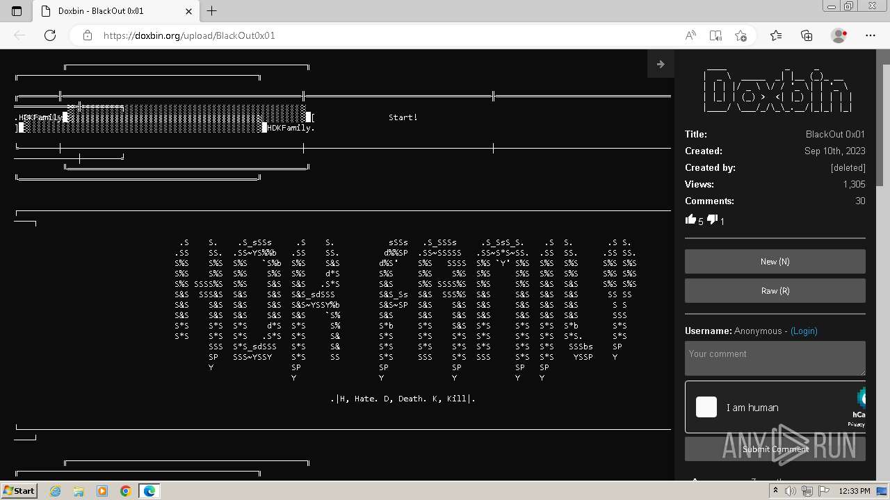Open File Explorer from taskbar
Viewport: 890px width, 500px height.
coord(79,491)
